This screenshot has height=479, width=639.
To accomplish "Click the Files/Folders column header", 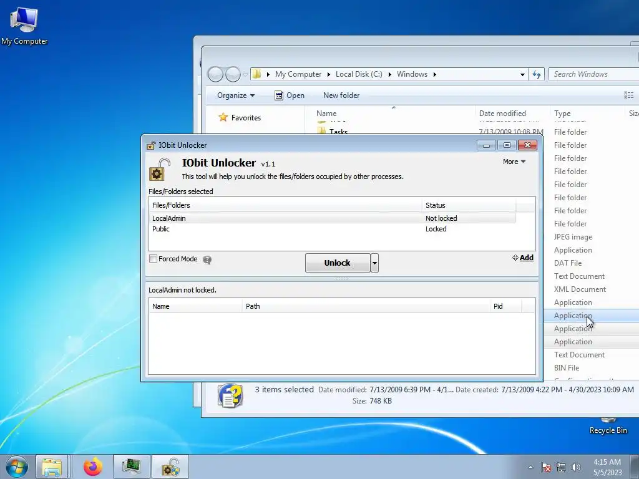I will tap(285, 205).
